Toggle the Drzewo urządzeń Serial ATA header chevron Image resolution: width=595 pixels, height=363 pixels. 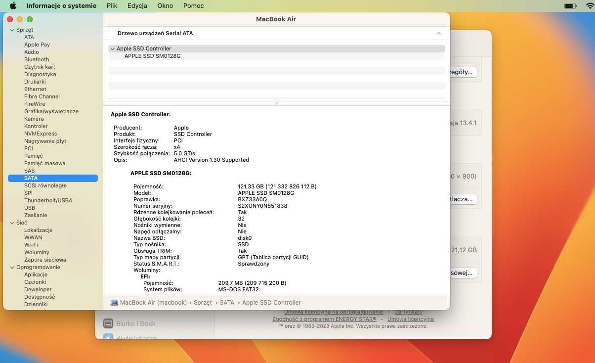tap(439, 33)
